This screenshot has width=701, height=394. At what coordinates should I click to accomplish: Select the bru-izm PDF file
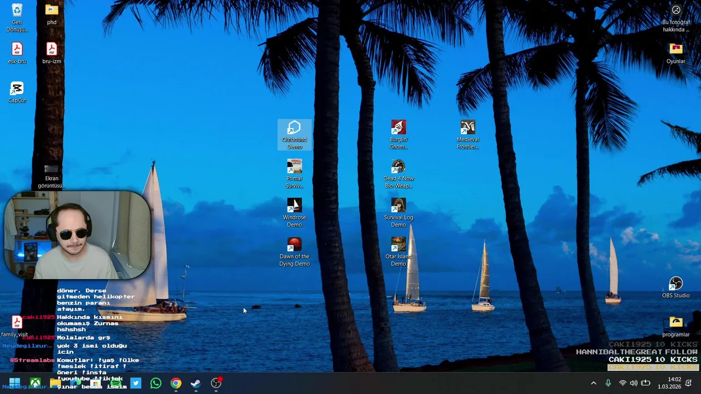pos(51,53)
